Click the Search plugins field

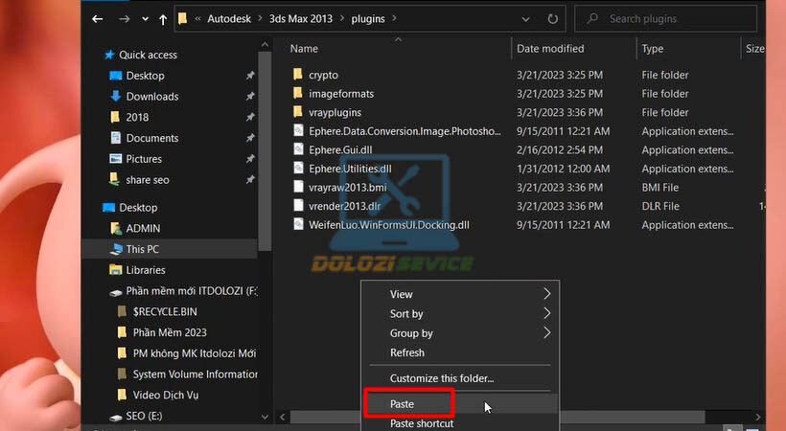pos(665,18)
